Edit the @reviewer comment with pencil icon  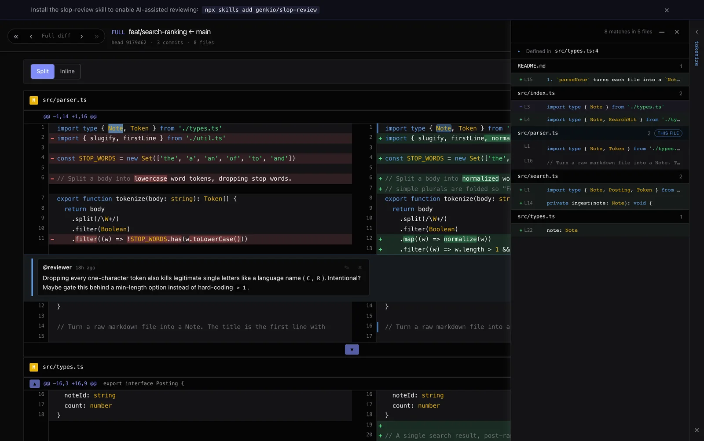[347, 267]
